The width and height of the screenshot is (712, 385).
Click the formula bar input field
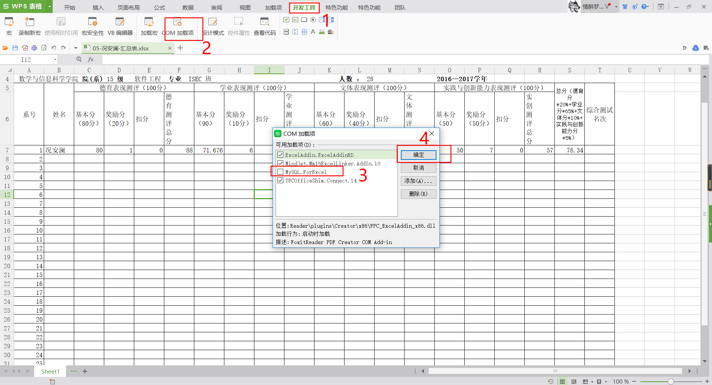pyautogui.click(x=405, y=60)
